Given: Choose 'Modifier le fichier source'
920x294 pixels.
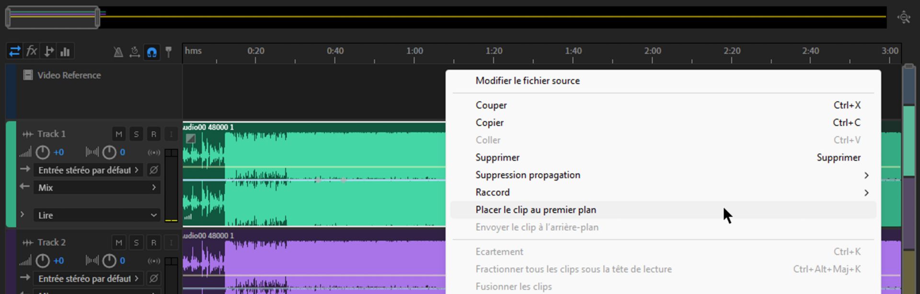Looking at the screenshot, I should [663, 81].
